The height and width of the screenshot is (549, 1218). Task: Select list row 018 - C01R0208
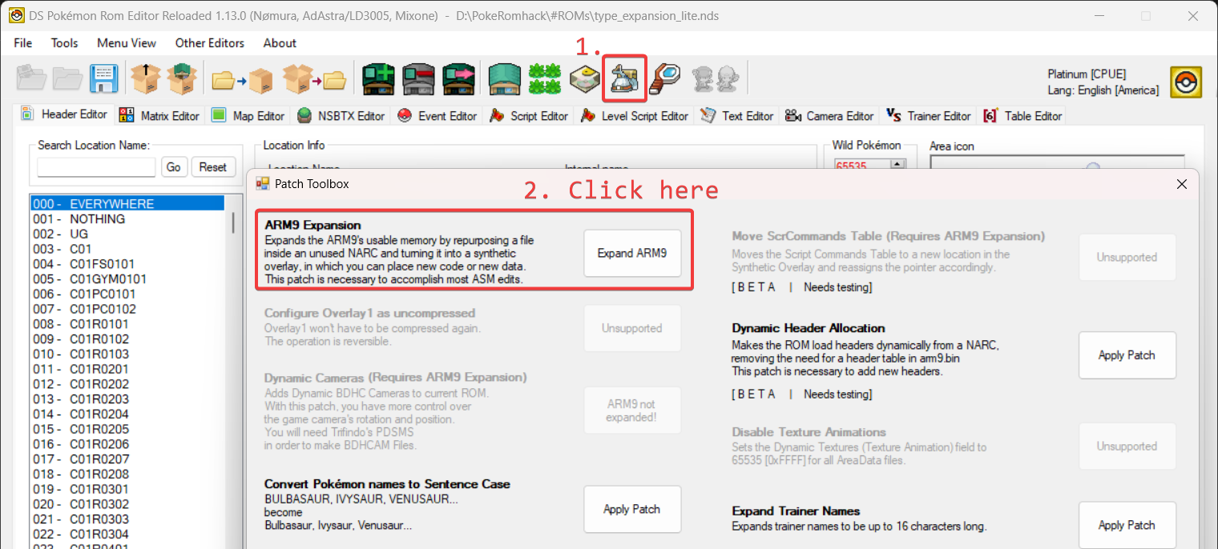point(127,475)
